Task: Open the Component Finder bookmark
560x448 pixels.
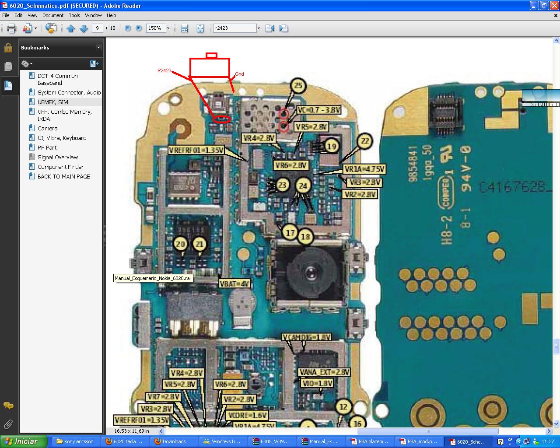Action: [x=60, y=167]
